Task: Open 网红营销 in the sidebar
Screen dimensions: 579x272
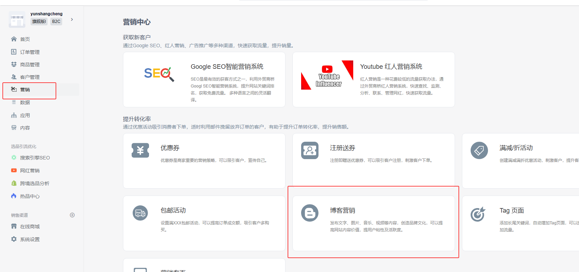Action: 30,171
